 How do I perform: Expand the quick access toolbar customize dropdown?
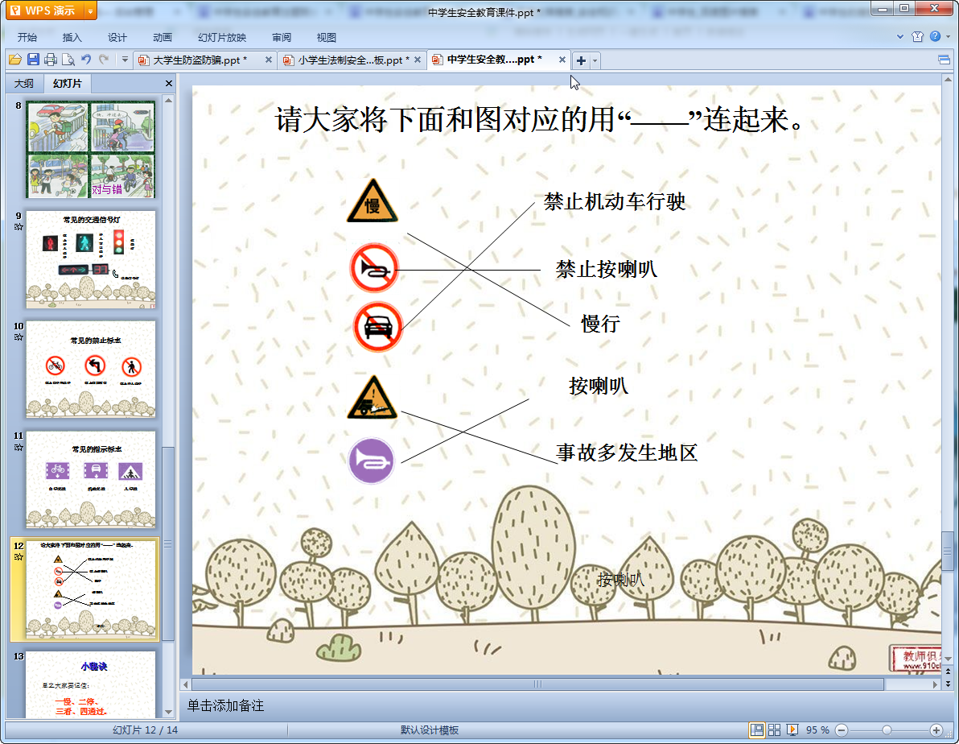point(125,60)
